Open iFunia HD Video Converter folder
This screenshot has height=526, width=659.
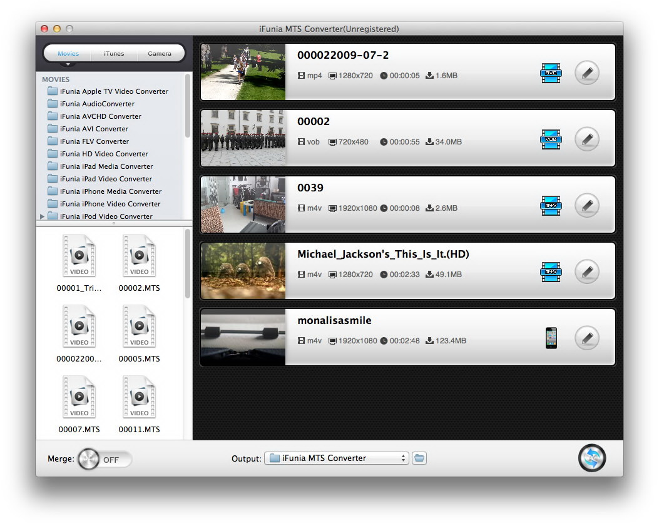(x=98, y=154)
